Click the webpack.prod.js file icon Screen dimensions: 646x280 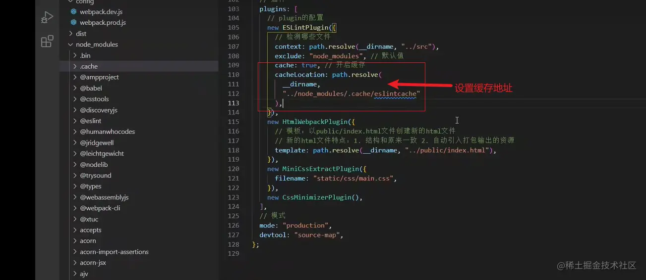74,23
